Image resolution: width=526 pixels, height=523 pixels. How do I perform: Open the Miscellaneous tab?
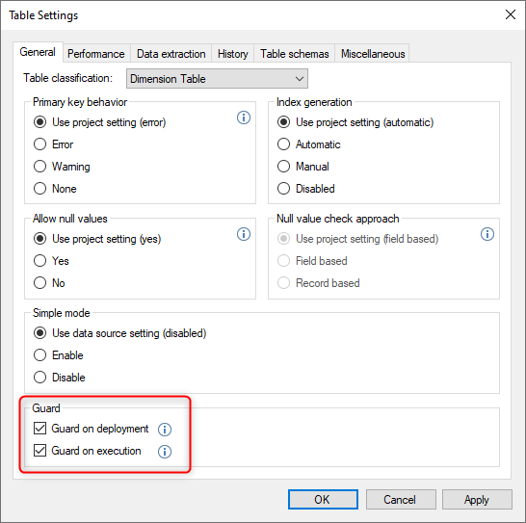tap(373, 54)
